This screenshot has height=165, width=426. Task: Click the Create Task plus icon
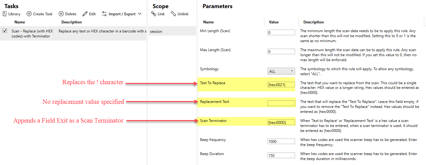pyautogui.click(x=29, y=14)
